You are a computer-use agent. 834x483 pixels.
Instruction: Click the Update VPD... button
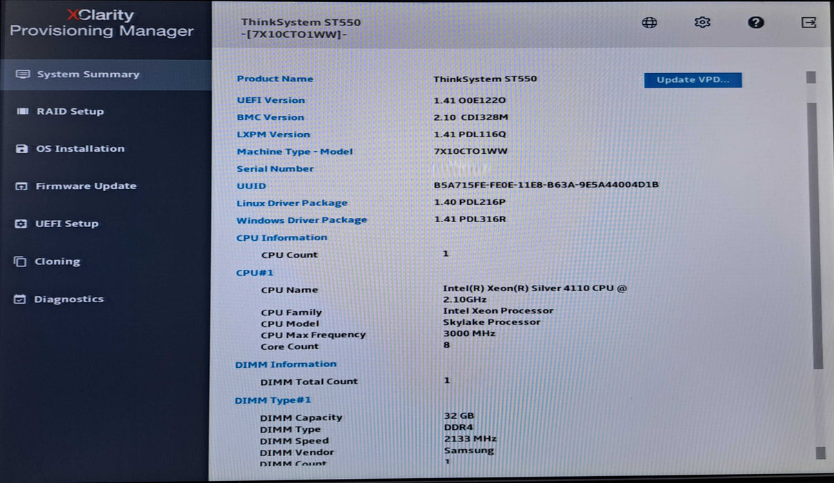693,80
